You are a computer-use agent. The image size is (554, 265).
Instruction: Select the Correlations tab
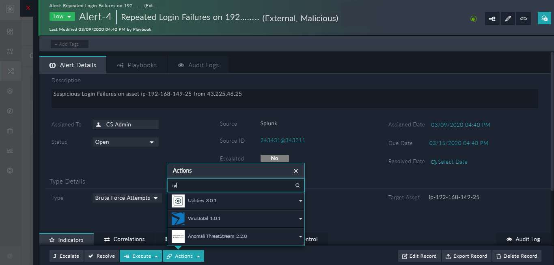pos(125,239)
